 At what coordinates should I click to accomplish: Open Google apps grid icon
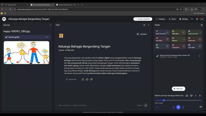pos(197,19)
